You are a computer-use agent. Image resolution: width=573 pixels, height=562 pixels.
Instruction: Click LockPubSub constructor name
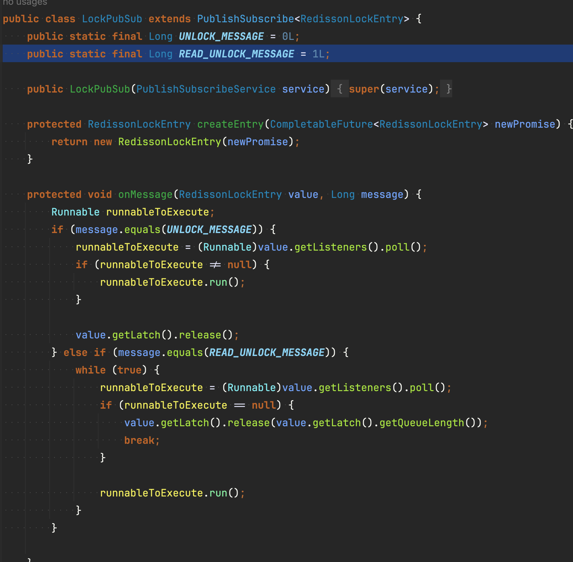coord(100,89)
